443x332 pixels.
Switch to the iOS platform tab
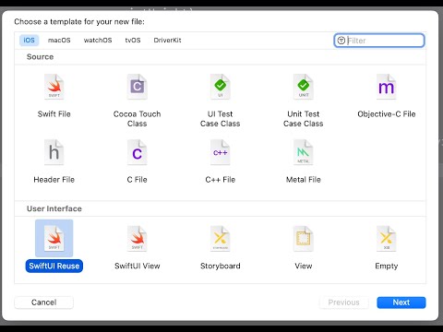tap(30, 41)
